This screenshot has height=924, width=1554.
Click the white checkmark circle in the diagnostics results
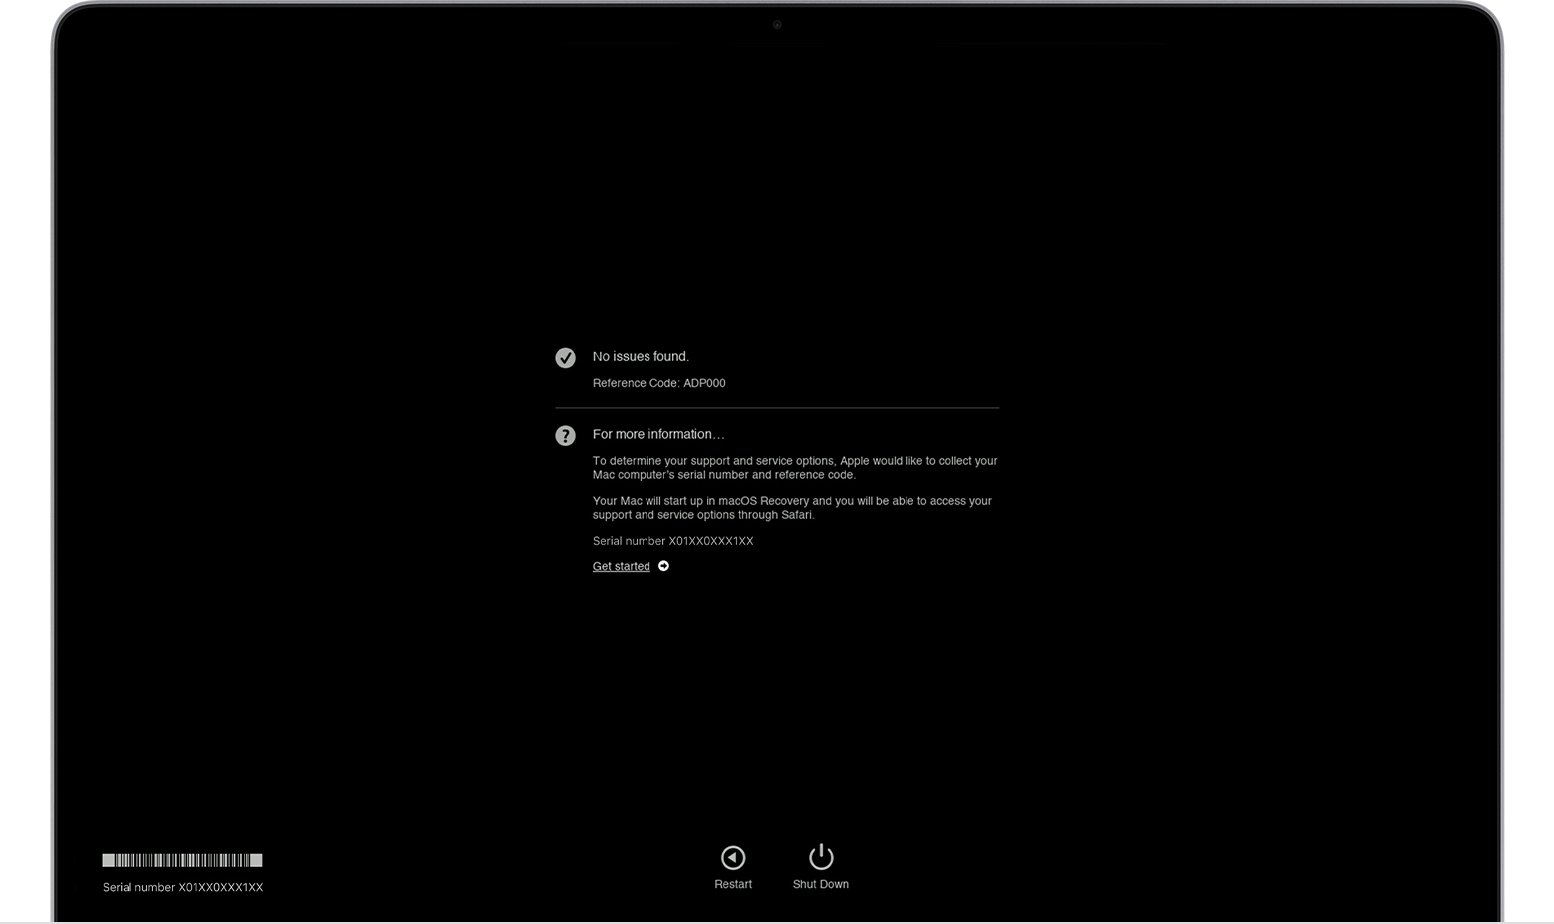(x=565, y=358)
